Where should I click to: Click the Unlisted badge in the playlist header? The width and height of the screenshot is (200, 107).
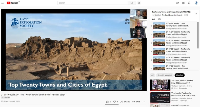[156, 15]
